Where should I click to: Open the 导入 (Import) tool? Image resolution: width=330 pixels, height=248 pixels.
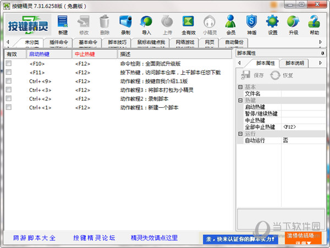[146, 25]
